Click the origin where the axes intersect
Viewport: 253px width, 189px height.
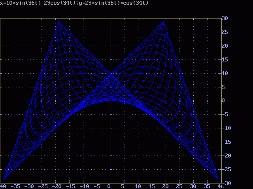point(111,101)
